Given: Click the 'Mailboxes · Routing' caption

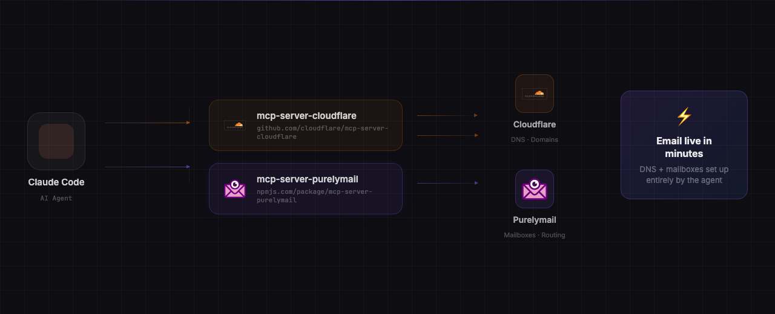Looking at the screenshot, I should 535,235.
